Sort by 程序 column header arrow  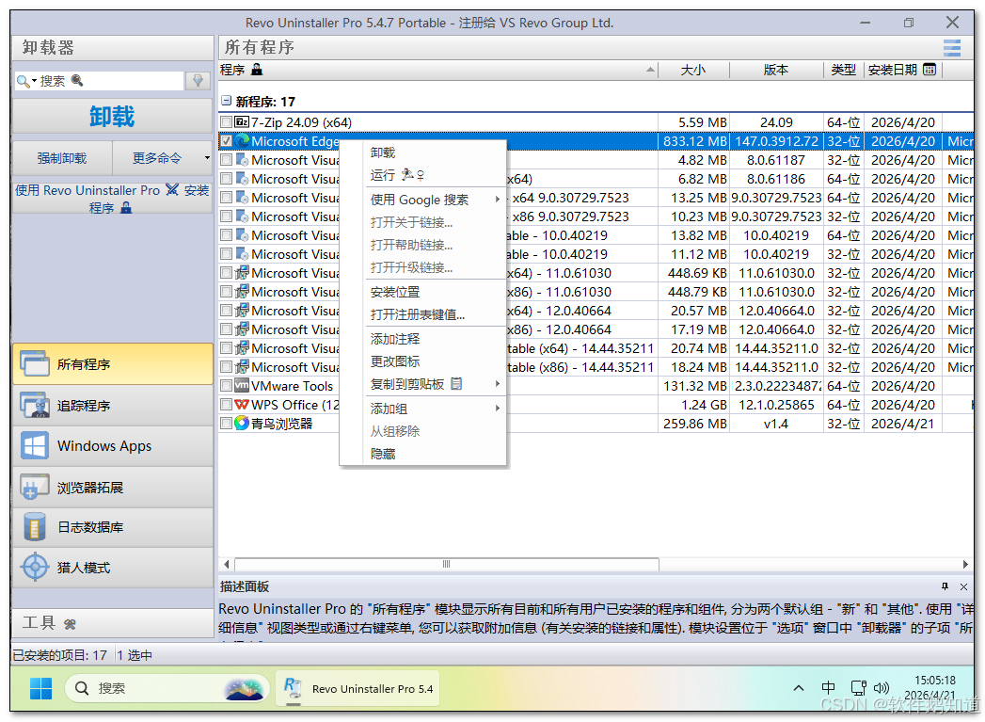(x=650, y=70)
